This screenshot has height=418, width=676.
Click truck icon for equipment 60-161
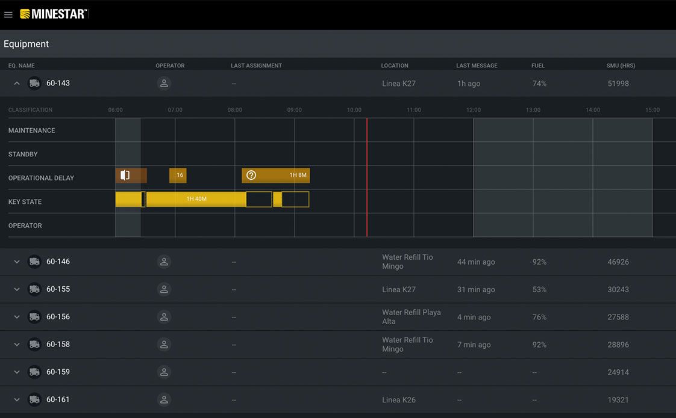tap(34, 399)
